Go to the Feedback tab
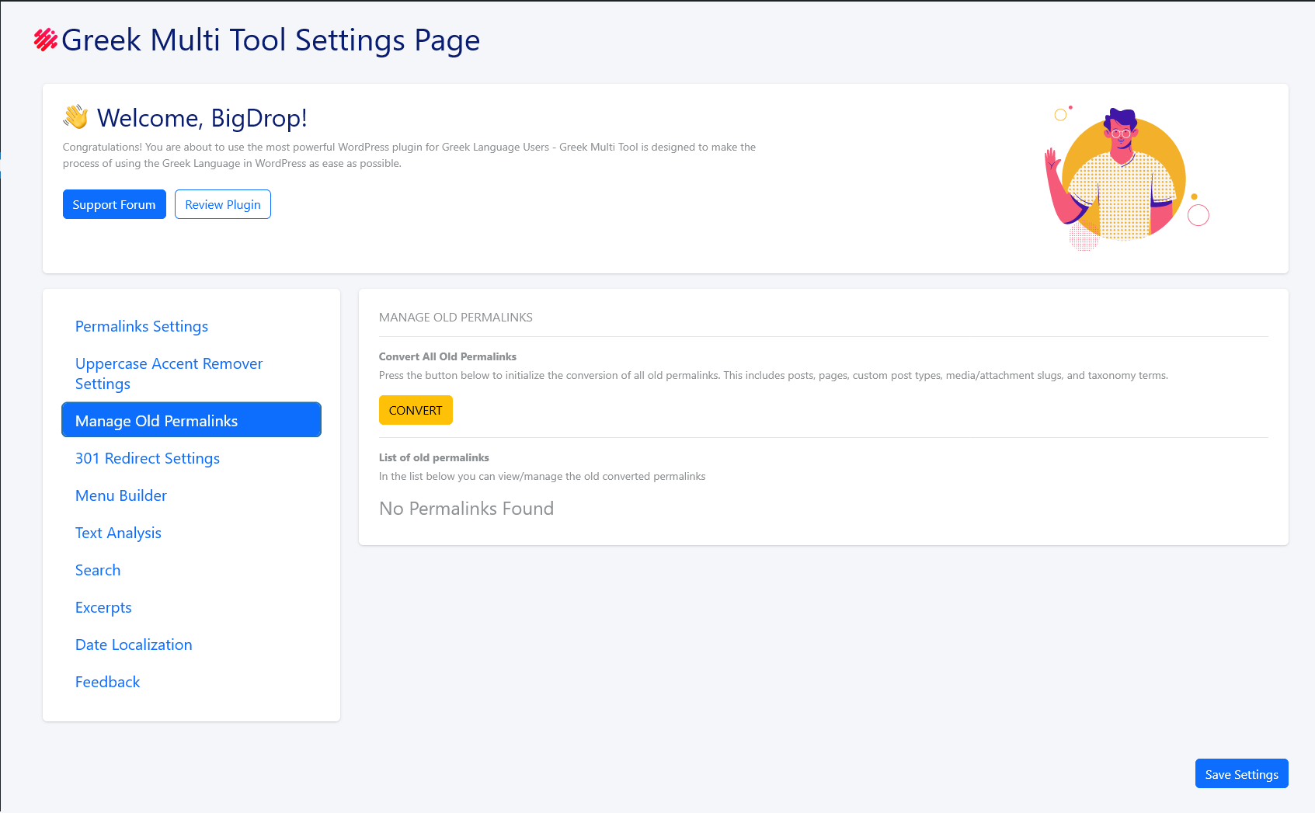Image resolution: width=1315 pixels, height=813 pixels. click(108, 682)
